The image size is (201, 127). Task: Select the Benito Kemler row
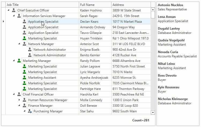pyautogui.click(x=91, y=55)
